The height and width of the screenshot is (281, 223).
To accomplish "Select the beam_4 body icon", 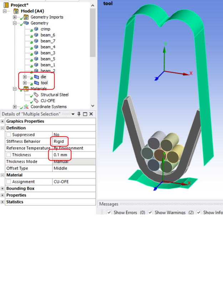I will (x=36, y=47).
